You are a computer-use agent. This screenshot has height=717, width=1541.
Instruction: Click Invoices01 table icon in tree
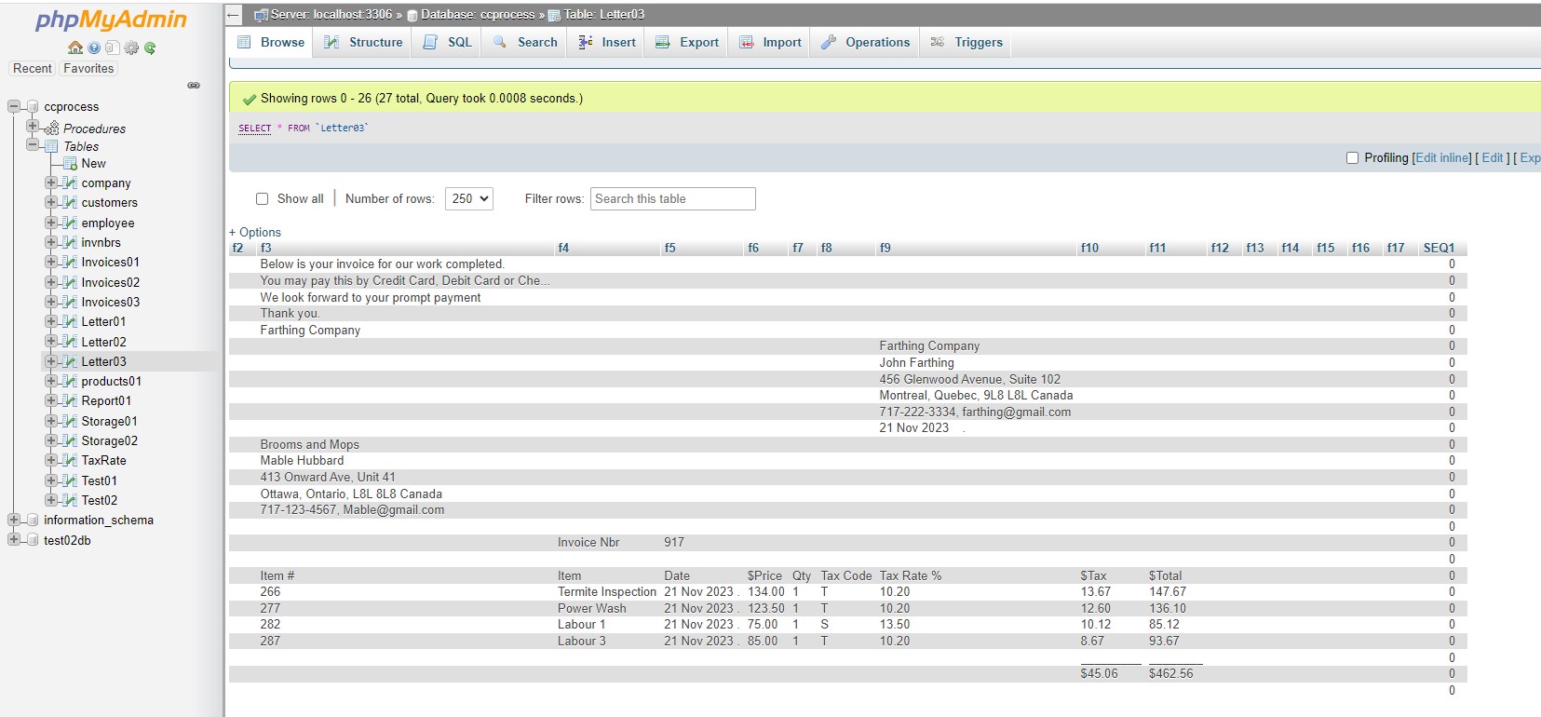[x=69, y=263]
